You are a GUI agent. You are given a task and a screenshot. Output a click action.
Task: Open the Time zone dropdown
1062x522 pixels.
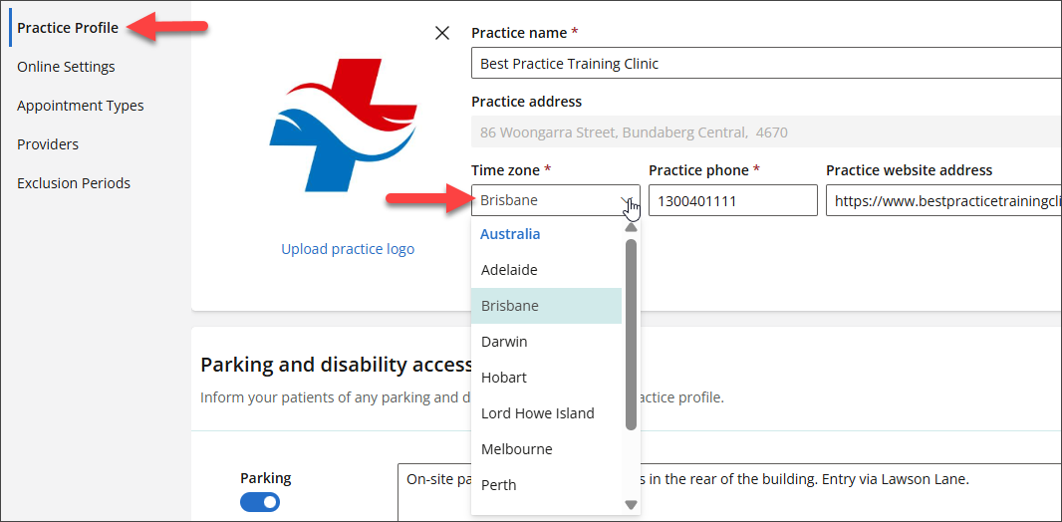pos(555,200)
